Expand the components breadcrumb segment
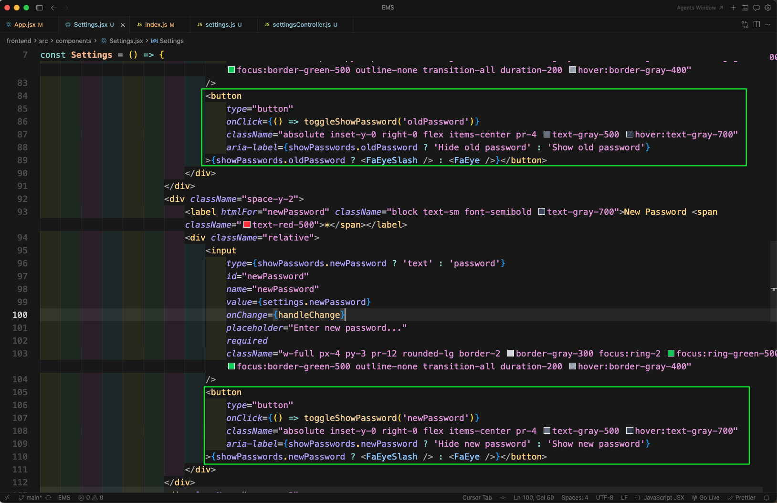This screenshot has height=503, width=777. point(73,41)
